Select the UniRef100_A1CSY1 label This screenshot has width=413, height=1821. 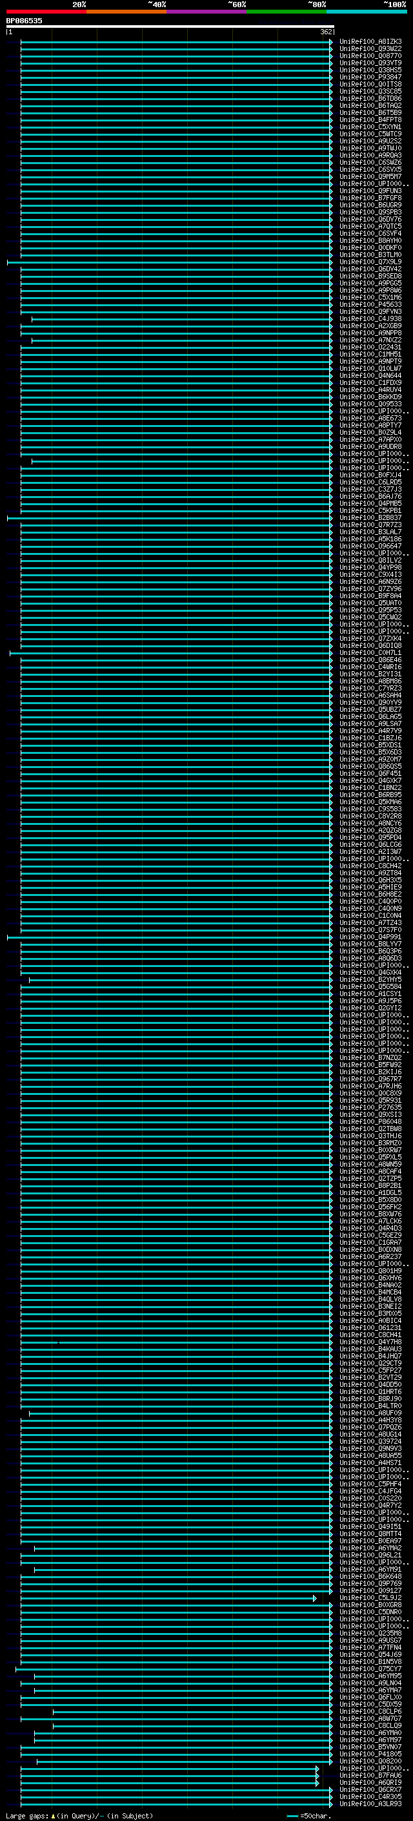pos(370,994)
